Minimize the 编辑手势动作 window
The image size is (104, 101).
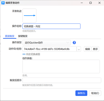(82, 3)
